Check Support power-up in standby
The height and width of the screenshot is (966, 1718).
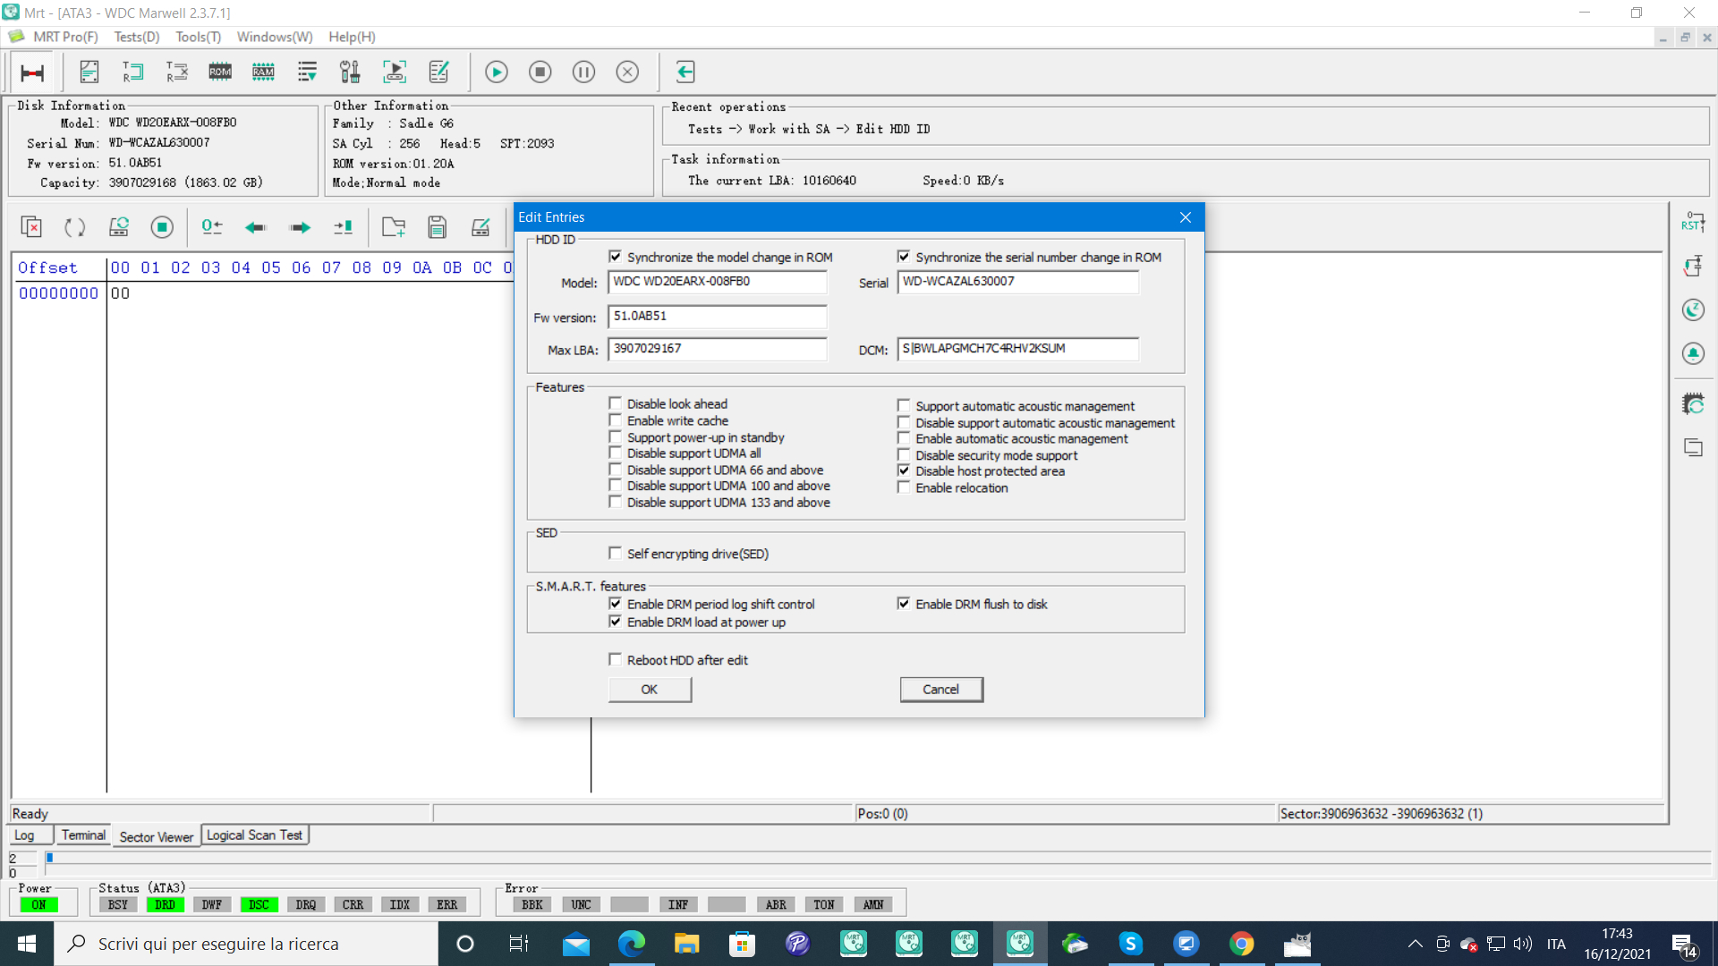[616, 437]
